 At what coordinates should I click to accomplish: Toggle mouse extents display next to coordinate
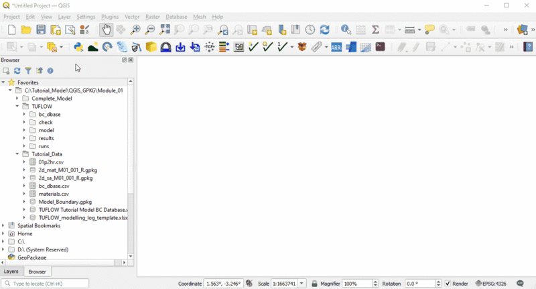point(249,284)
